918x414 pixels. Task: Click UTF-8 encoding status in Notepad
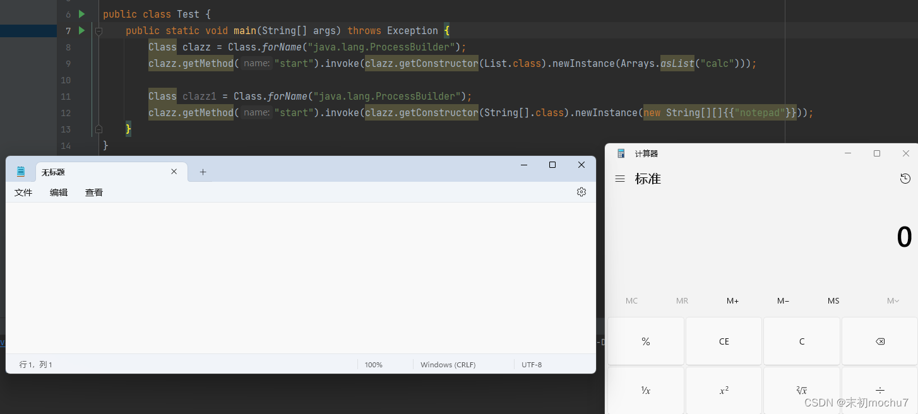(532, 365)
